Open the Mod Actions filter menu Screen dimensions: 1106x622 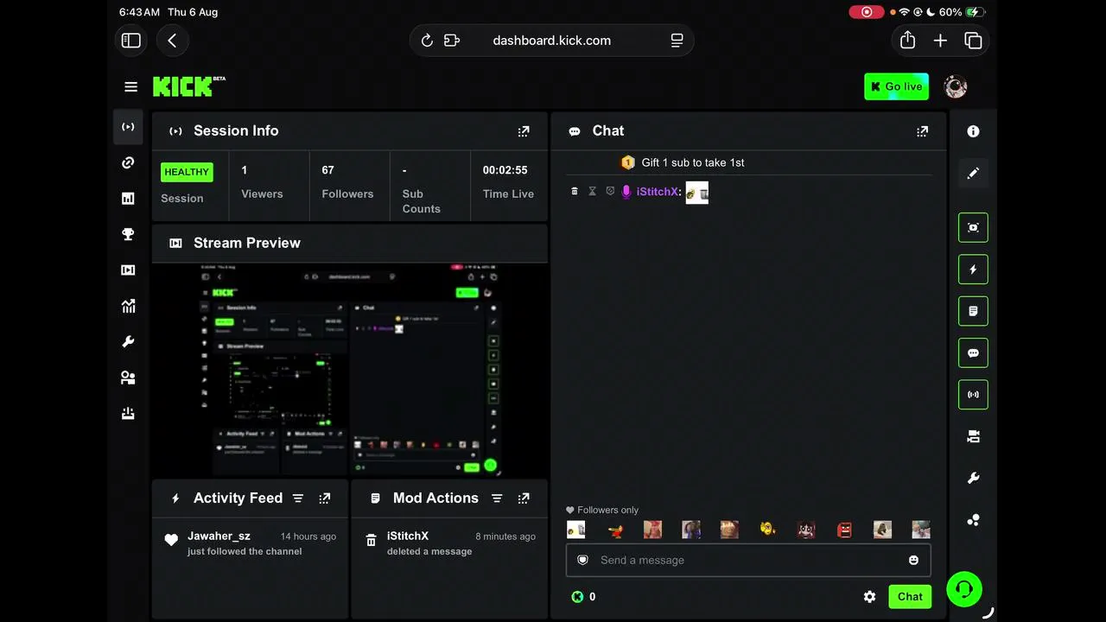[497, 498]
